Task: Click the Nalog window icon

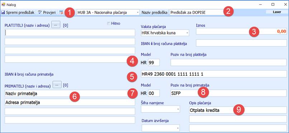Action: pyautogui.click(x=3, y=4)
